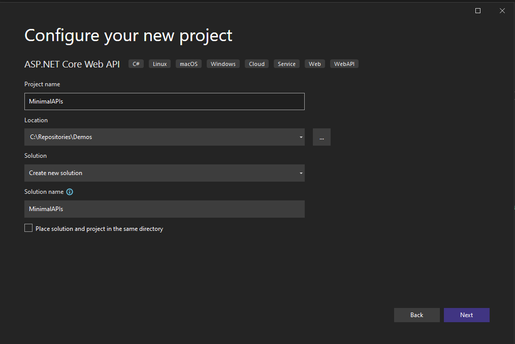Viewport: 515px width, 344px height.
Task: Click the Windows platform tag
Action: (x=222, y=63)
